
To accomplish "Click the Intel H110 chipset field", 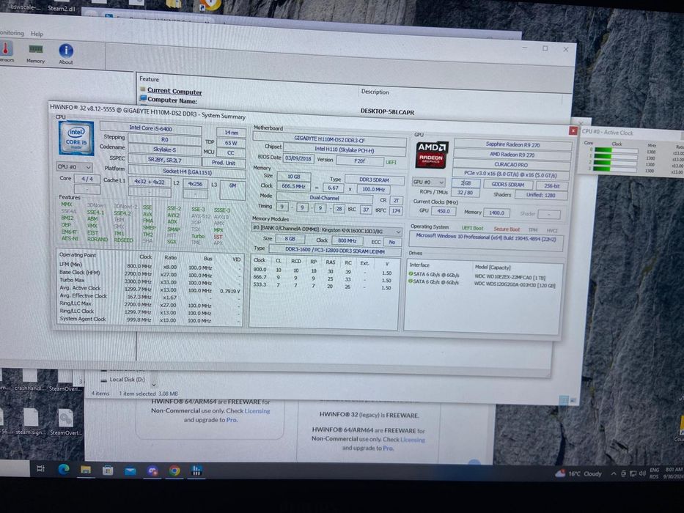I will coord(344,150).
